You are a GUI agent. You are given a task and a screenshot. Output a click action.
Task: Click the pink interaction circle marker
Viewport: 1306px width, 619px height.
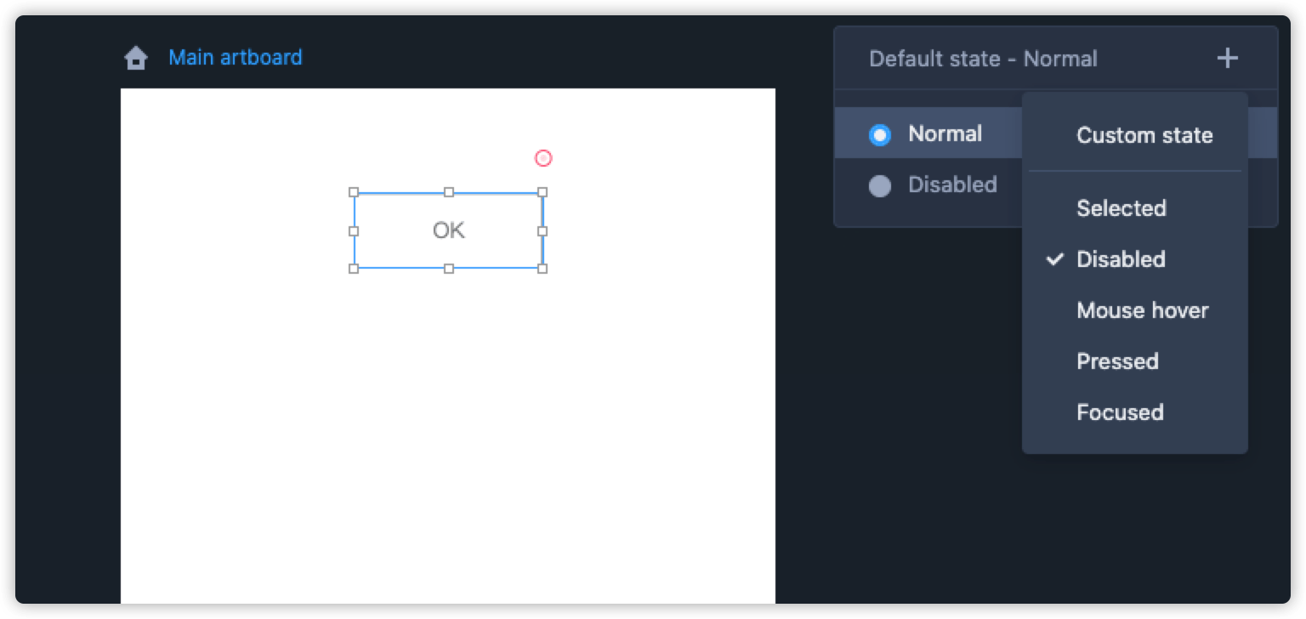point(543,158)
